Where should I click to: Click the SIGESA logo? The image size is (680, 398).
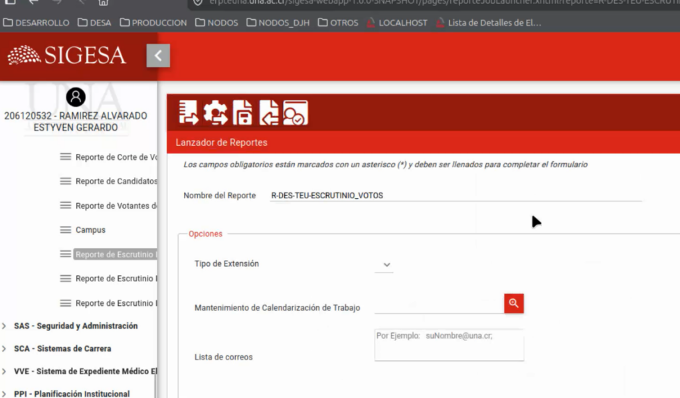coord(66,55)
